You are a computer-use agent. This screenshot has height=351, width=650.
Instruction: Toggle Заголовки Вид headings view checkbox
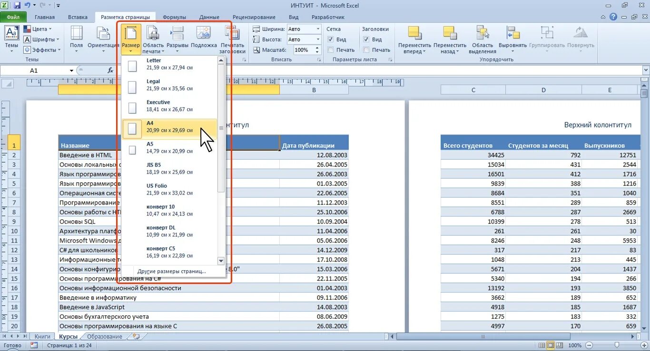(366, 39)
